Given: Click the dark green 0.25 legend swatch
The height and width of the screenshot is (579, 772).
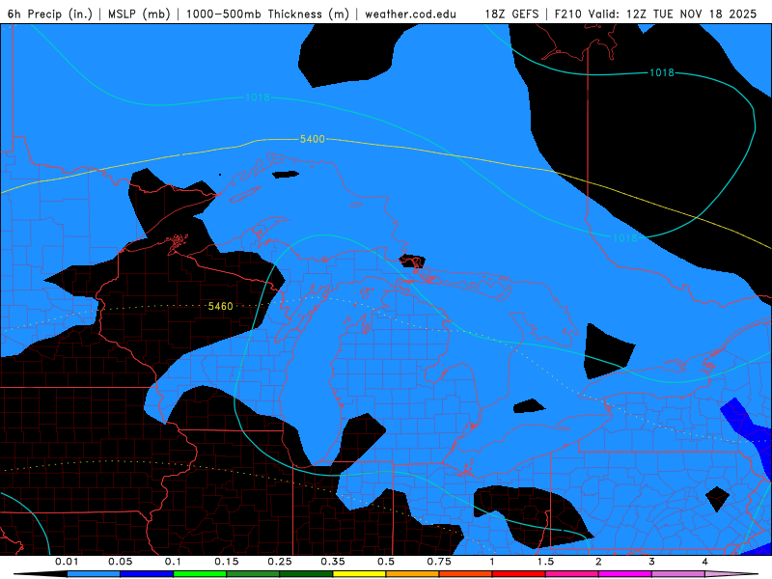Looking at the screenshot, I should pyautogui.click(x=306, y=574).
